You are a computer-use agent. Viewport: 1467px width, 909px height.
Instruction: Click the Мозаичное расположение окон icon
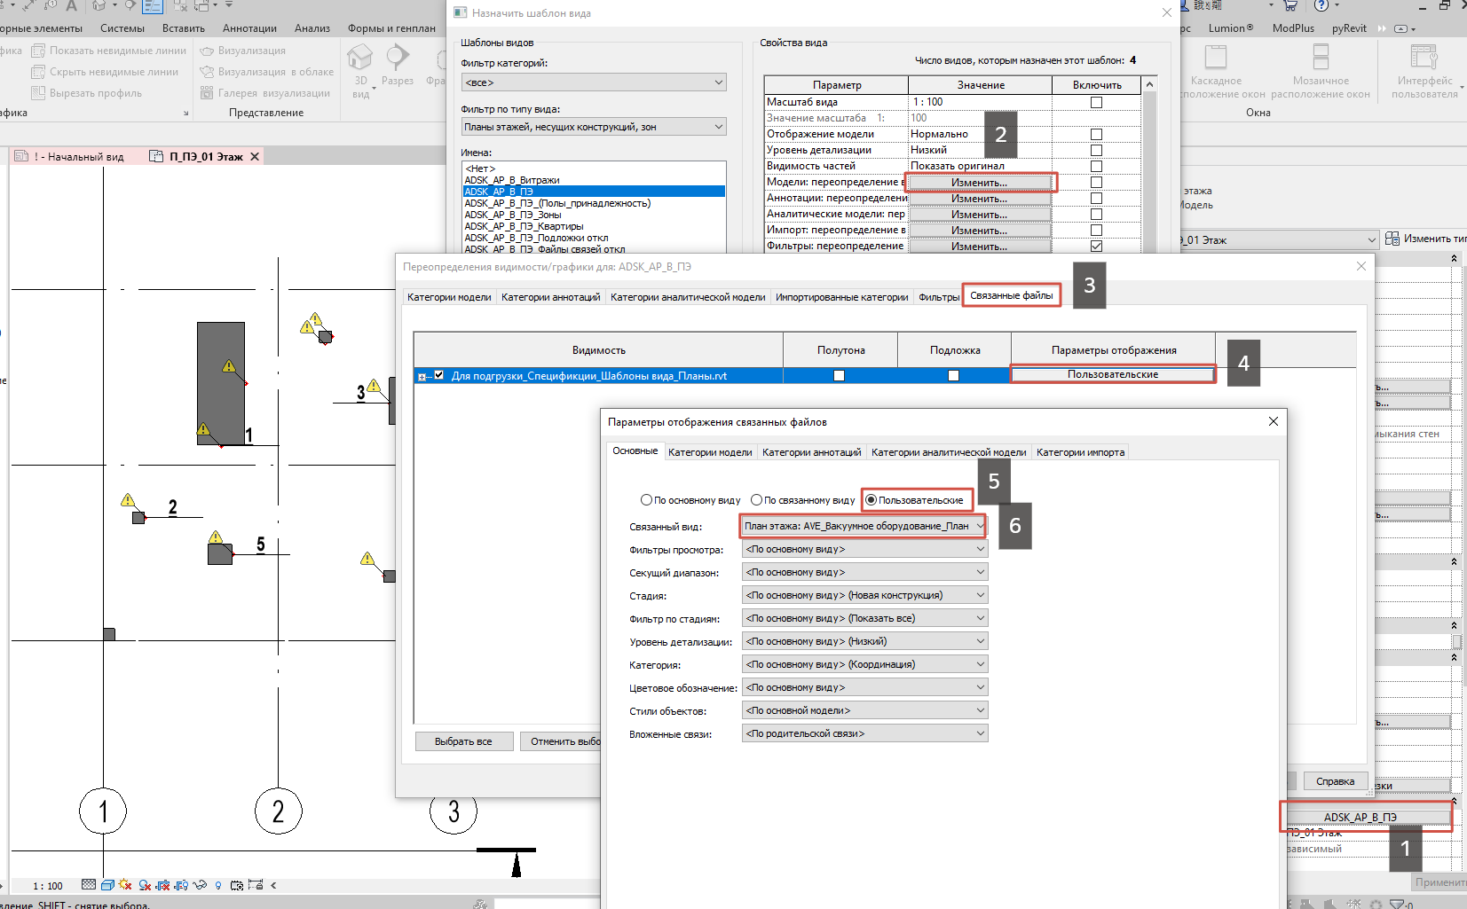(1321, 59)
